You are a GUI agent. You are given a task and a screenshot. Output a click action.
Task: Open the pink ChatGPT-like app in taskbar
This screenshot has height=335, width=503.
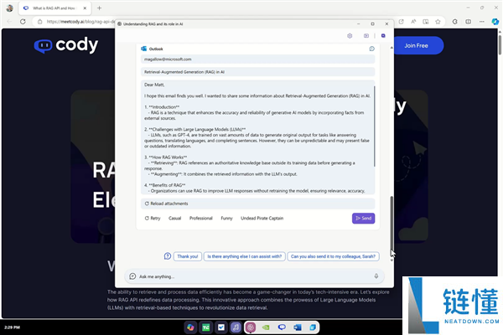pos(251,327)
